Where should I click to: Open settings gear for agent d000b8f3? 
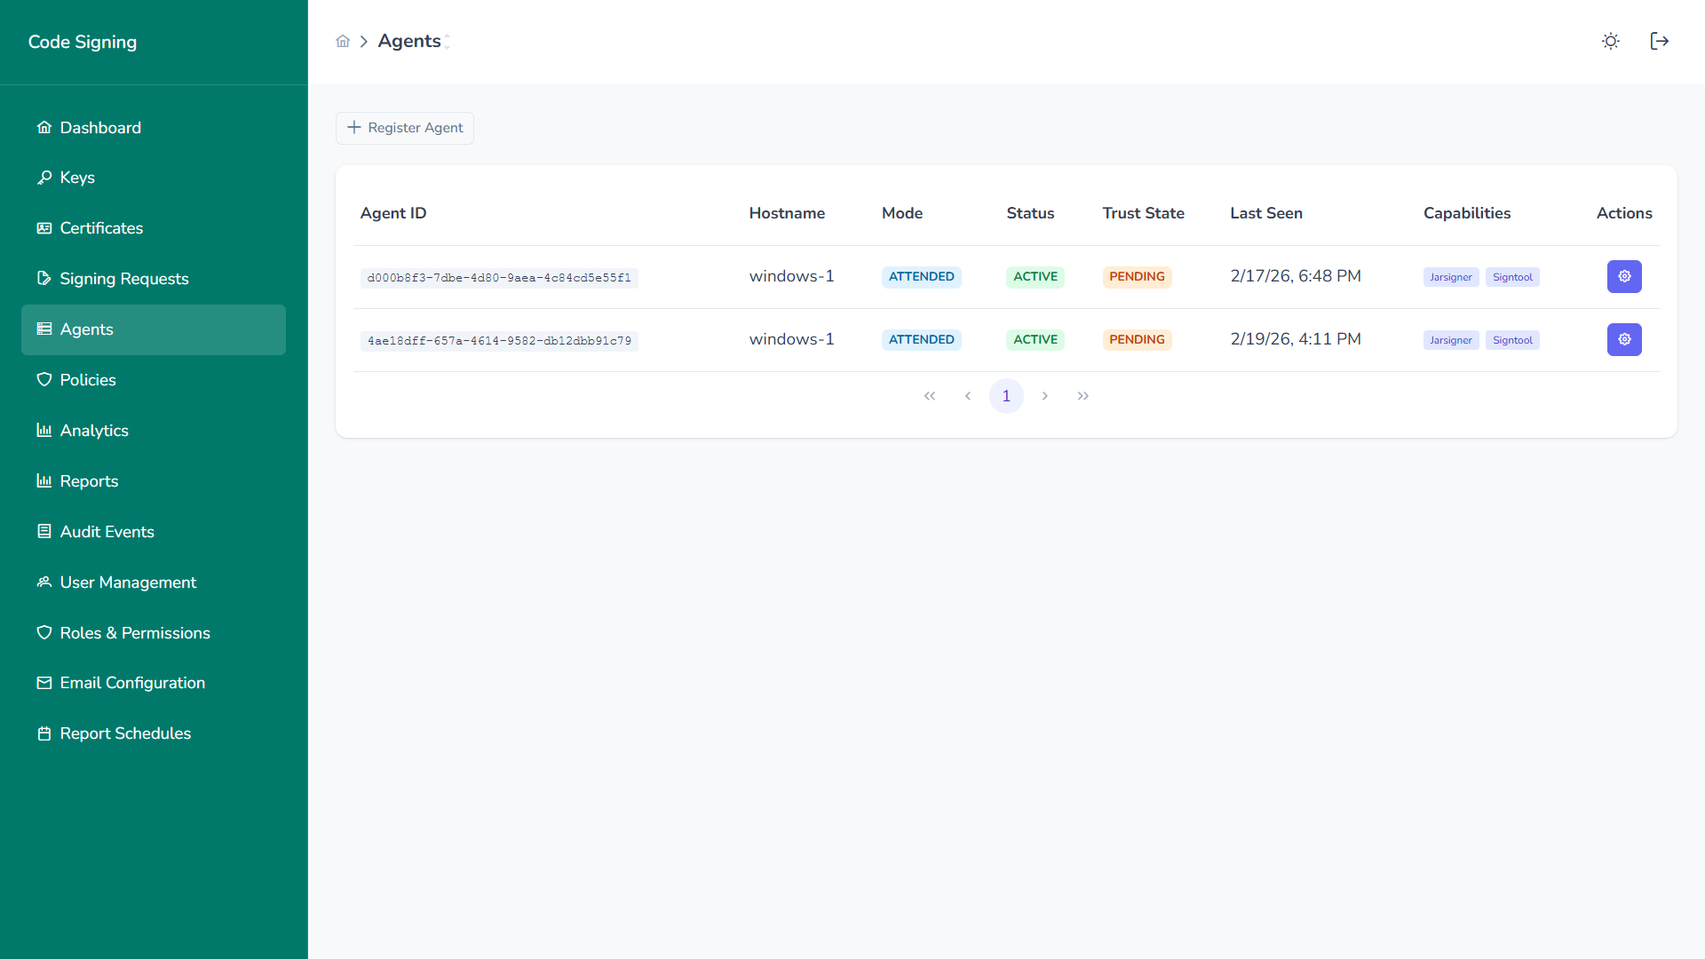(1623, 276)
